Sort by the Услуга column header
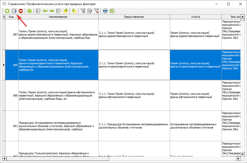The image size is (247, 163). (196, 17)
